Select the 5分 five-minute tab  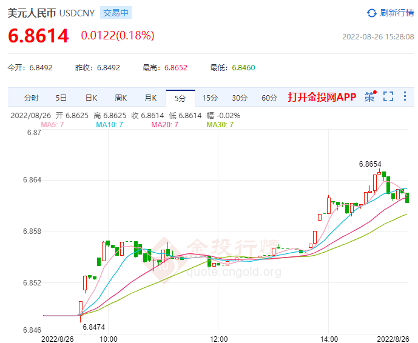[x=180, y=98]
